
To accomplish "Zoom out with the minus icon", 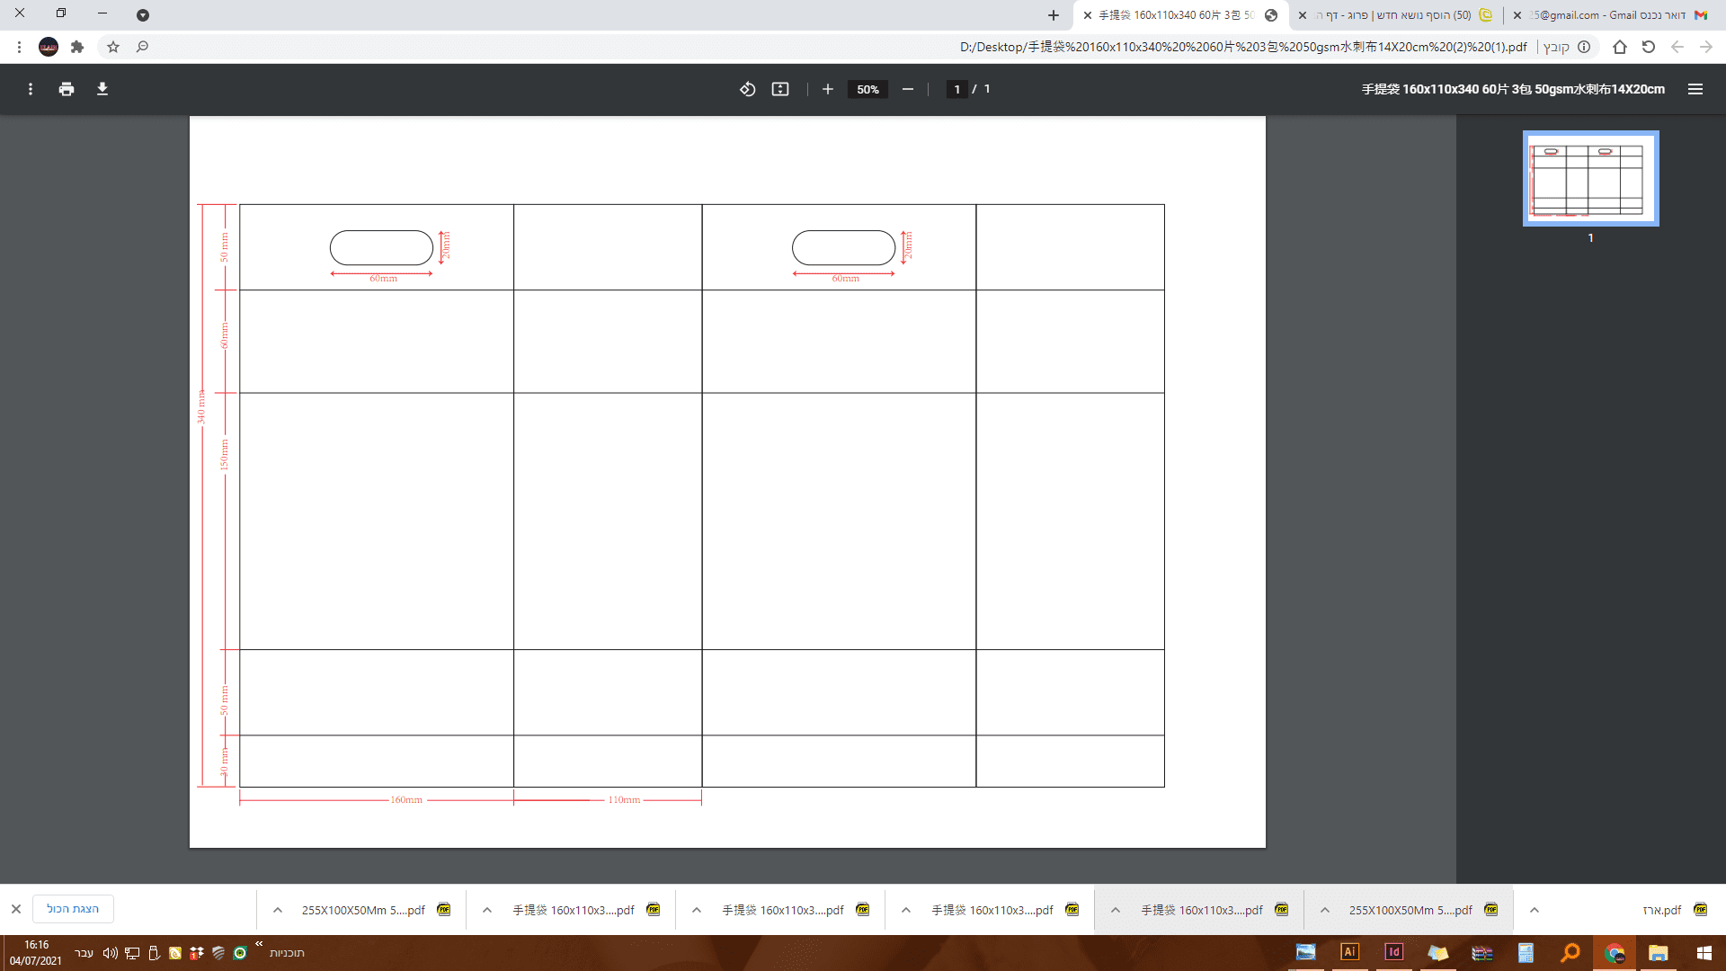I will [x=908, y=89].
